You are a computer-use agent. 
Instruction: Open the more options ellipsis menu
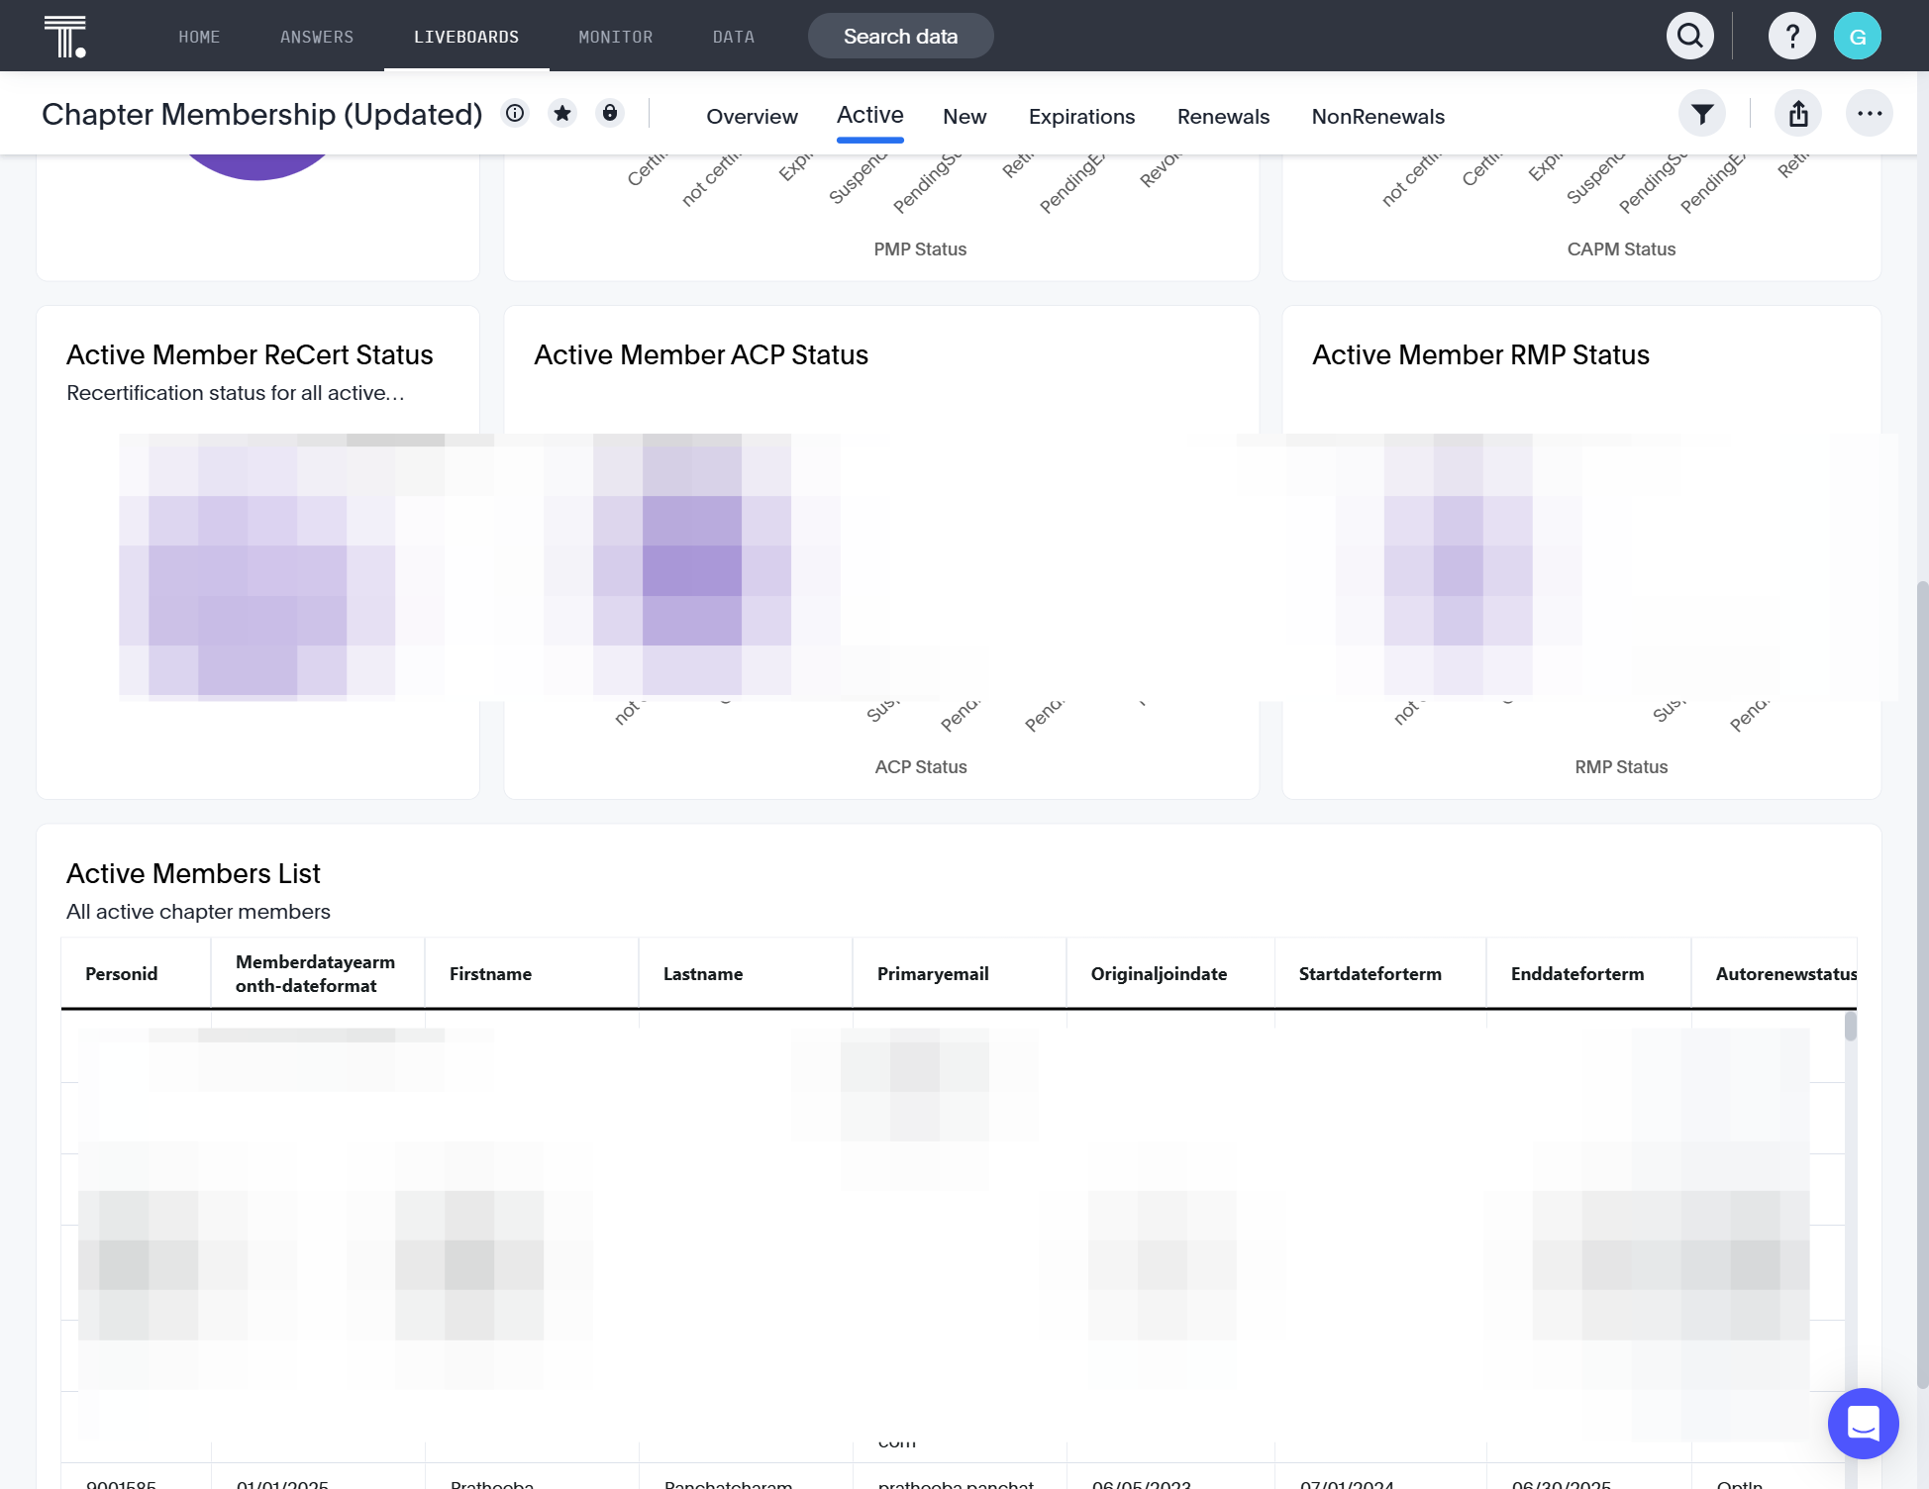click(1870, 114)
